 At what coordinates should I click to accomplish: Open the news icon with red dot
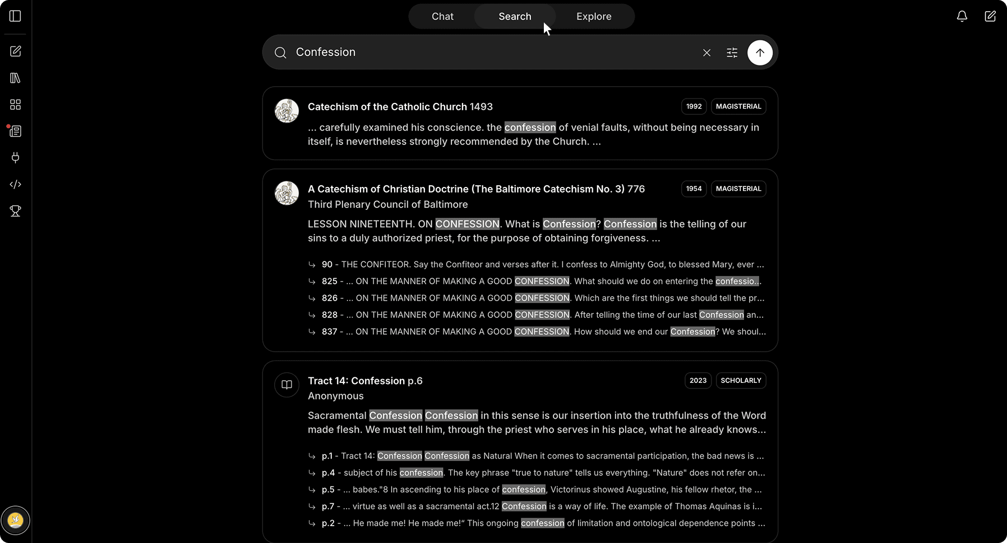point(15,131)
